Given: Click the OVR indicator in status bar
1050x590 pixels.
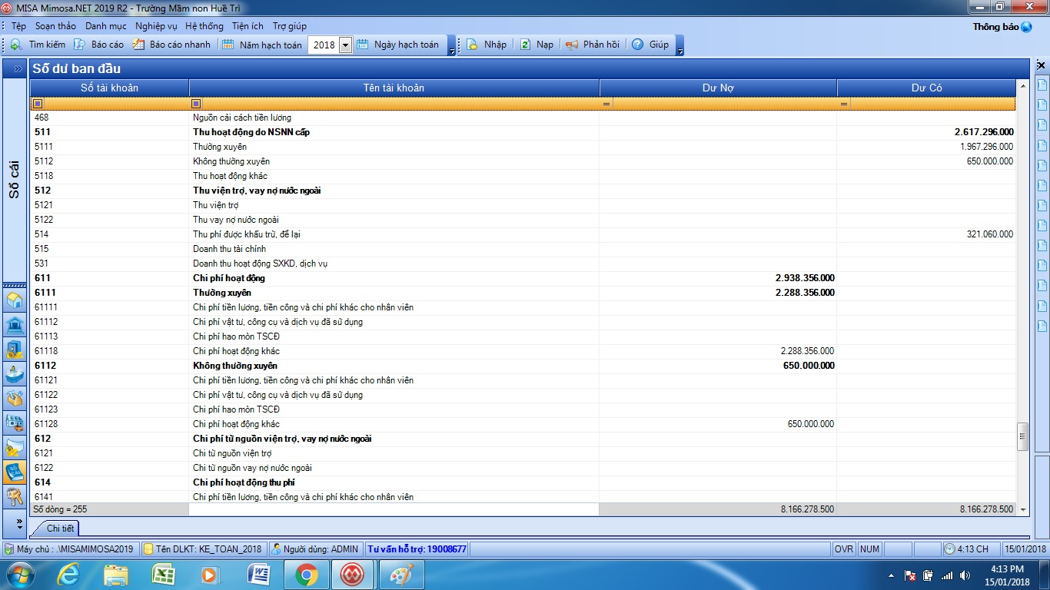Looking at the screenshot, I should tap(844, 549).
